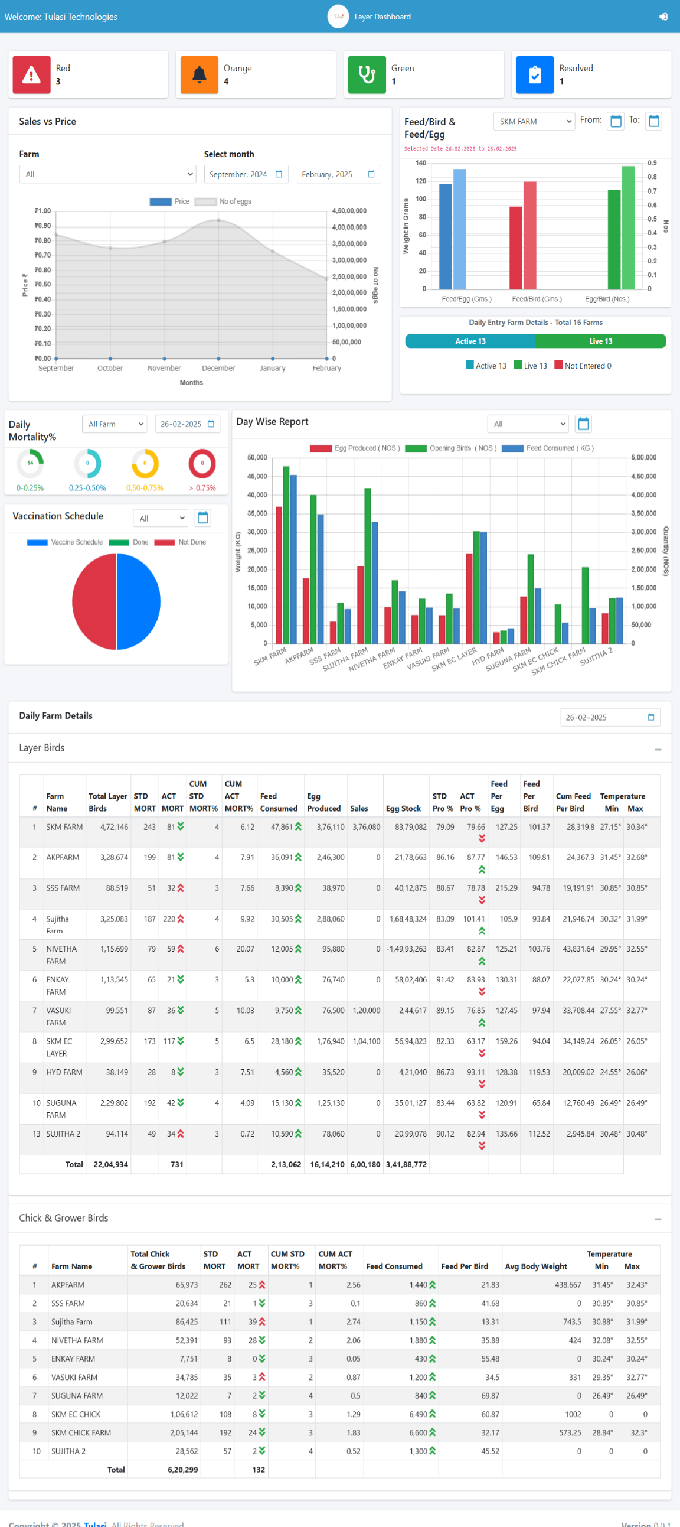Click the Live 13 progress bar segment

pyautogui.click(x=600, y=341)
